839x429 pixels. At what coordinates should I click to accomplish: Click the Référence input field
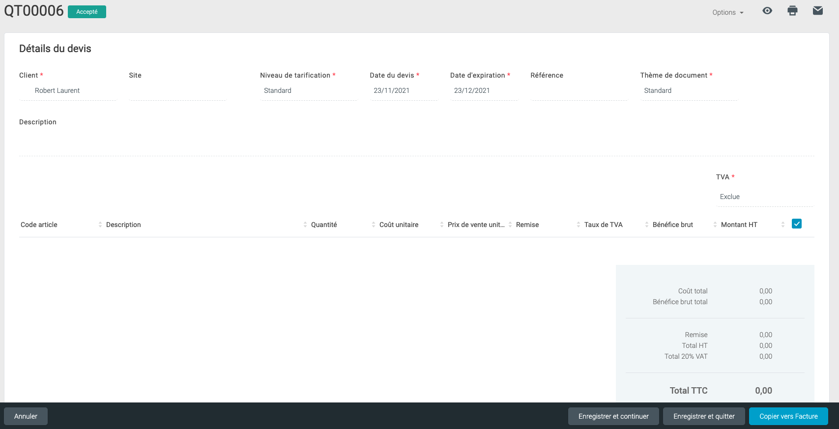point(579,90)
